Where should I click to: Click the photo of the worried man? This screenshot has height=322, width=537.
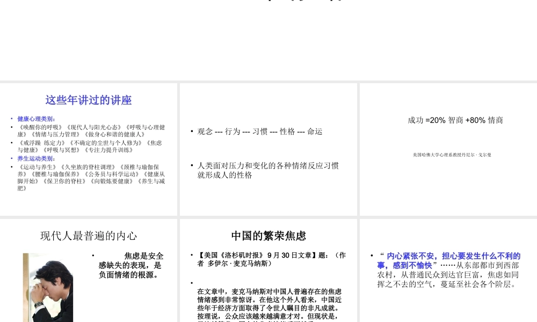coord(48,287)
